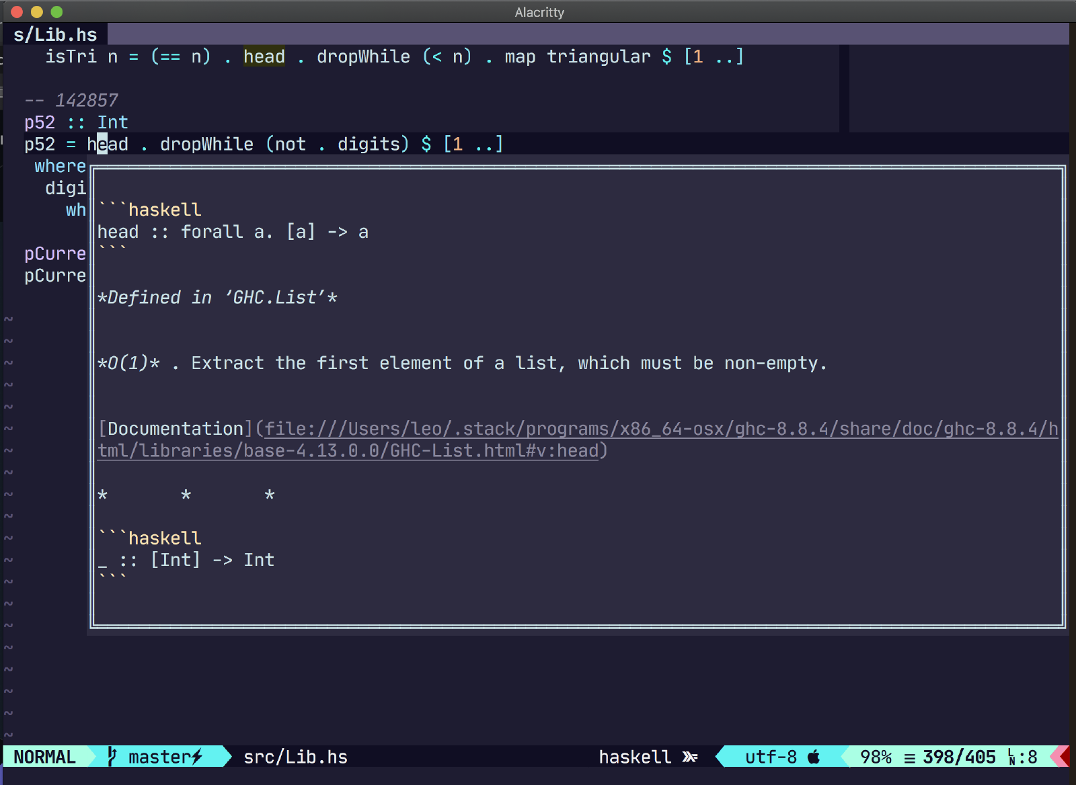Open the Documentation file link in the hover popup
Viewport: 1076px width, 785px height.
(578, 440)
